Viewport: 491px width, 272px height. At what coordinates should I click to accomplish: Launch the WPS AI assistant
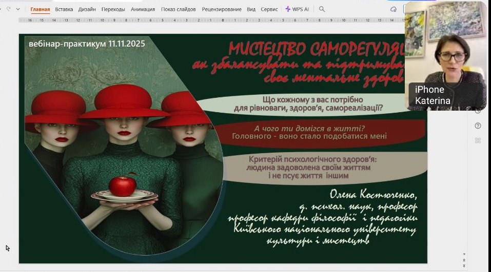click(x=298, y=9)
